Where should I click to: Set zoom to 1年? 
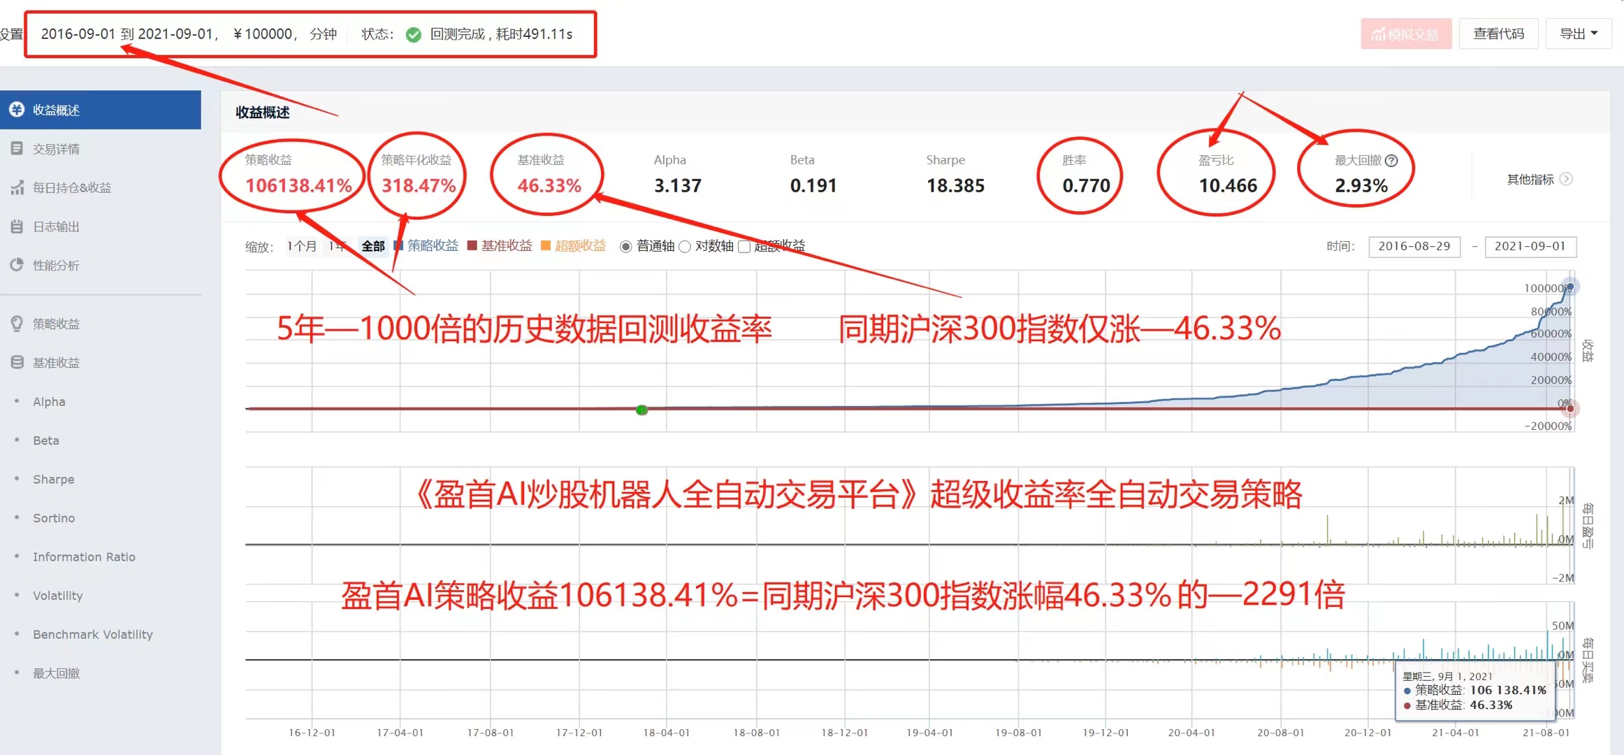click(x=338, y=246)
